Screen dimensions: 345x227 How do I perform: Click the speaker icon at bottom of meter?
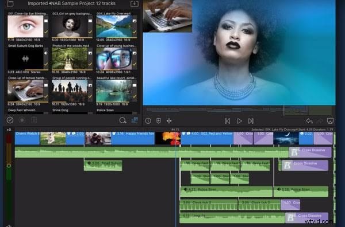[9, 225]
